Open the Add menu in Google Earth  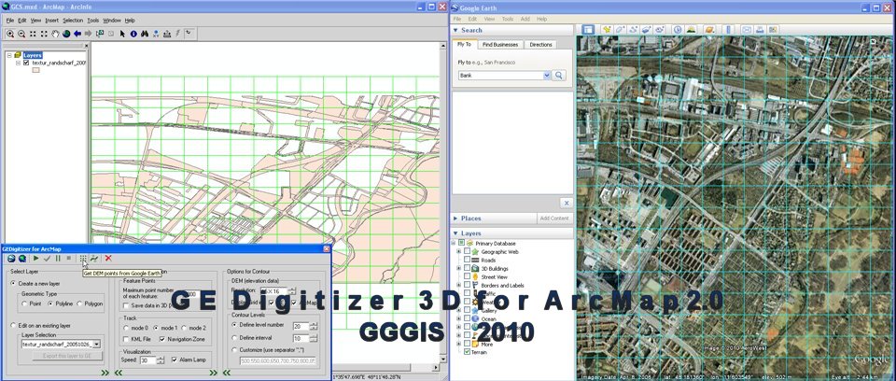tap(525, 19)
